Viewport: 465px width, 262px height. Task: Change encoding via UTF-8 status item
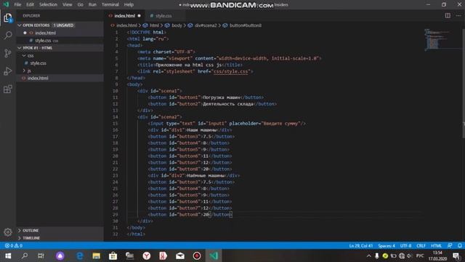tap(405, 246)
